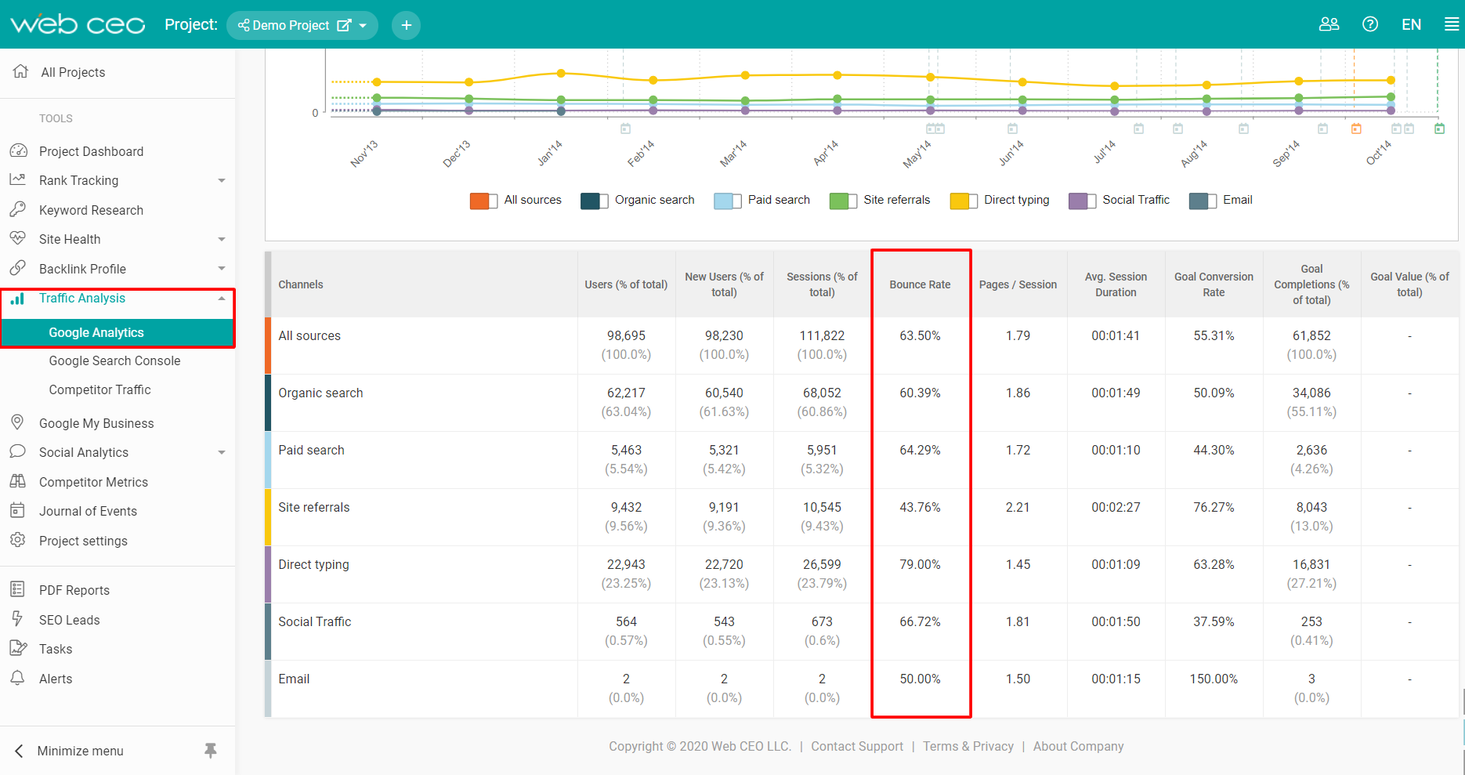Click the green event calendar marker at chart end

(1439, 129)
